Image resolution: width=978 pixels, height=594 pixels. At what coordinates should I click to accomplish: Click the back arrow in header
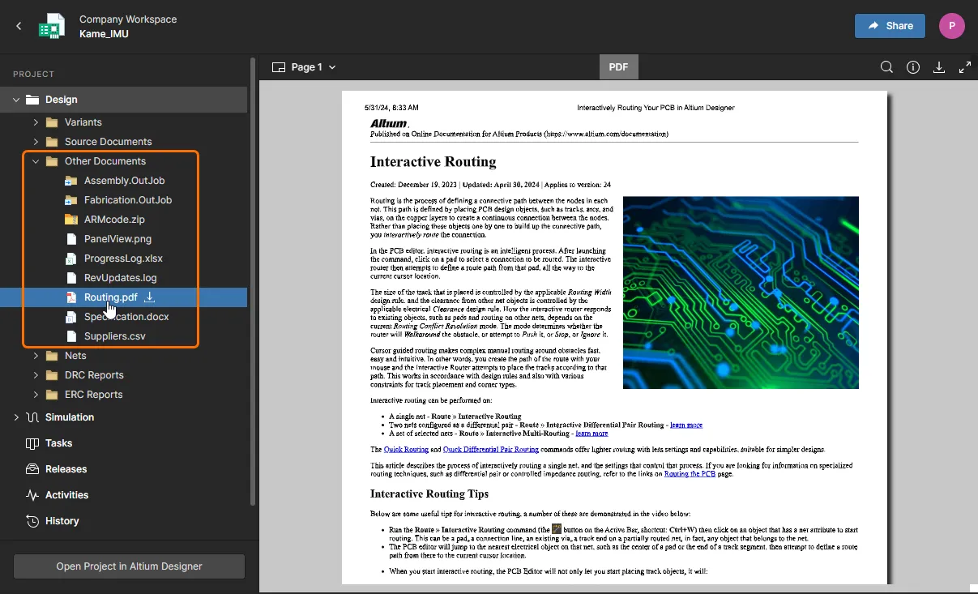tap(19, 26)
